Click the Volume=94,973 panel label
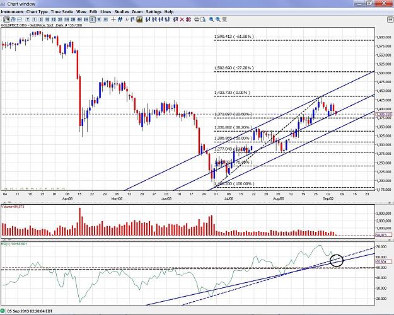Viewport: 394px width, 315px height. pos(13,207)
